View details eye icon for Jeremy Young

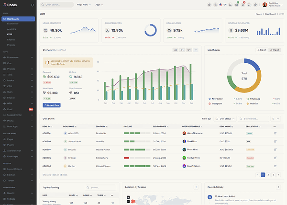[x=113, y=203]
